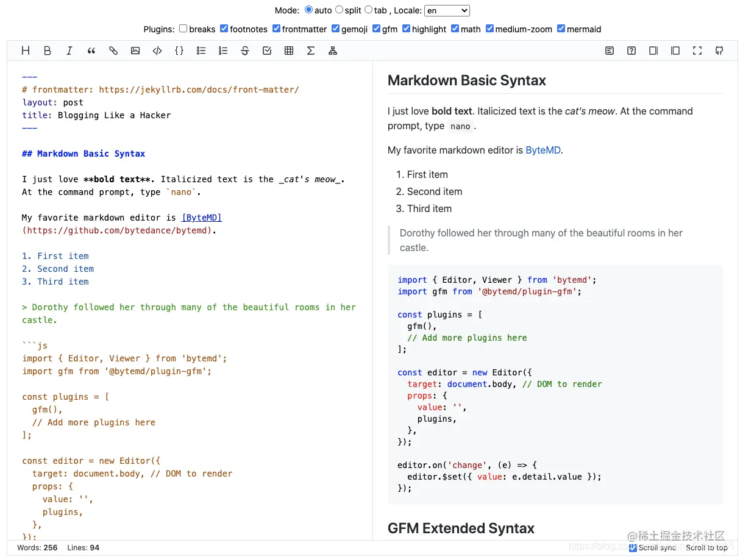Viewport: 740px width, 557px height.
Task: Select the split mode radio button
Action: (x=339, y=10)
